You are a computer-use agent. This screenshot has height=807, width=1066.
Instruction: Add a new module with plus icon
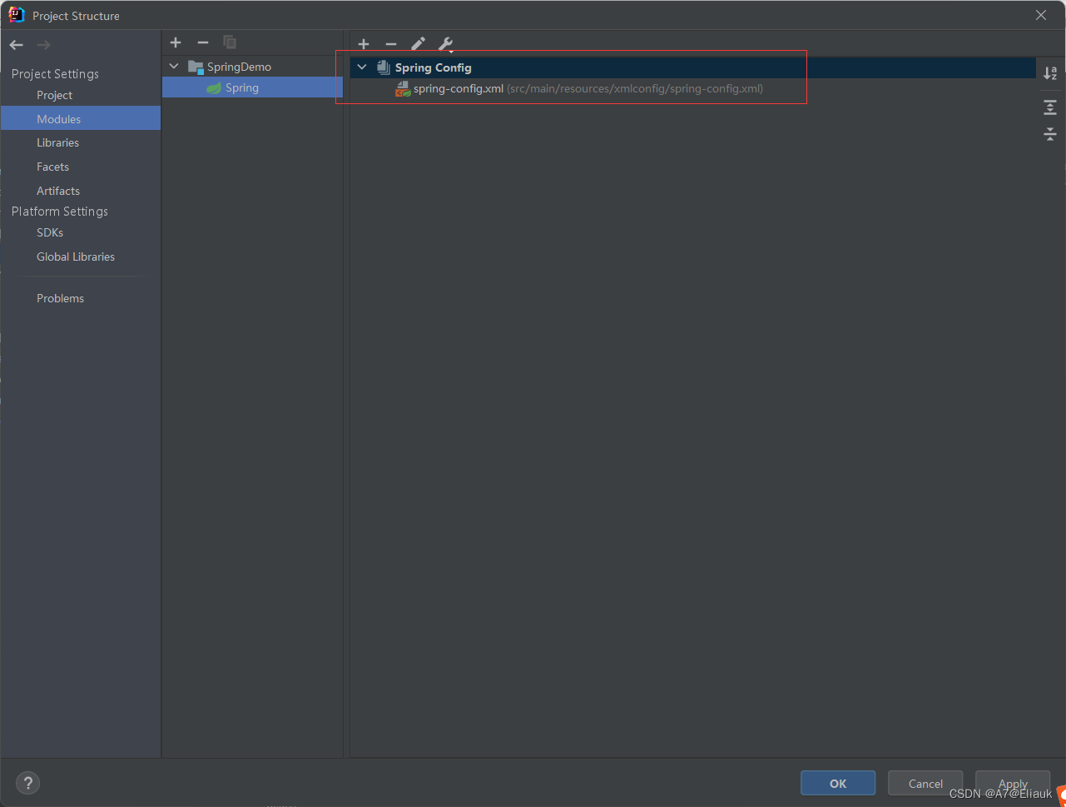[x=176, y=42]
